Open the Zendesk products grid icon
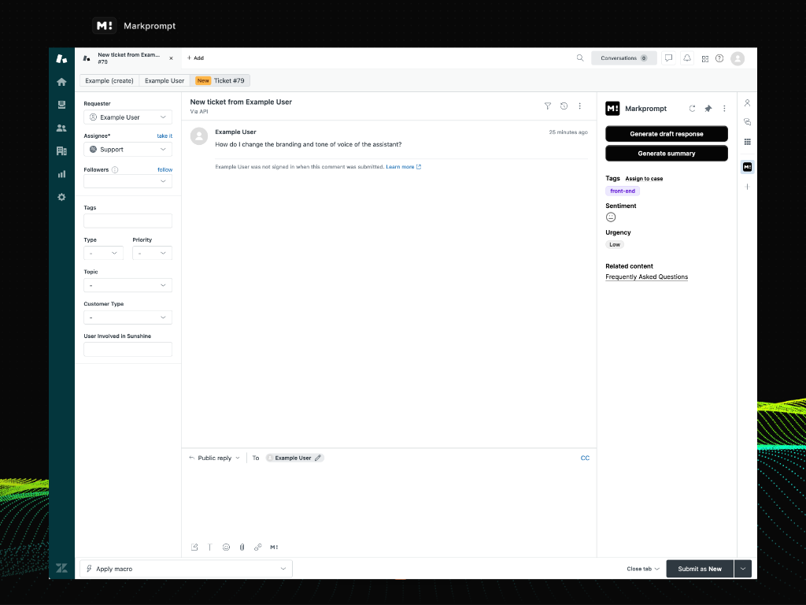The height and width of the screenshot is (605, 806). [704, 58]
